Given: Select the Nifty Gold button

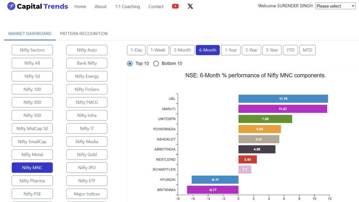Looking at the screenshot, I should [87, 154].
